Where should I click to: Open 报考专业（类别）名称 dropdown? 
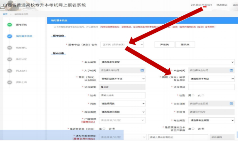coord(122,45)
